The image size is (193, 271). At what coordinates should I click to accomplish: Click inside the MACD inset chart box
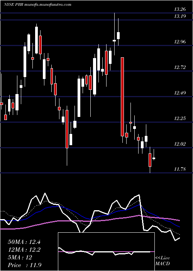(x=106, y=252)
